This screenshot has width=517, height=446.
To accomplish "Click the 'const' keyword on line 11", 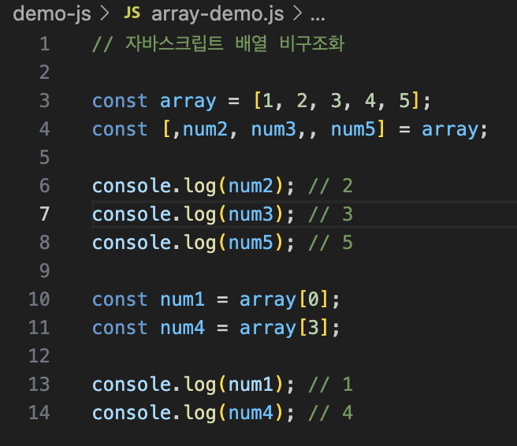I will (120, 328).
